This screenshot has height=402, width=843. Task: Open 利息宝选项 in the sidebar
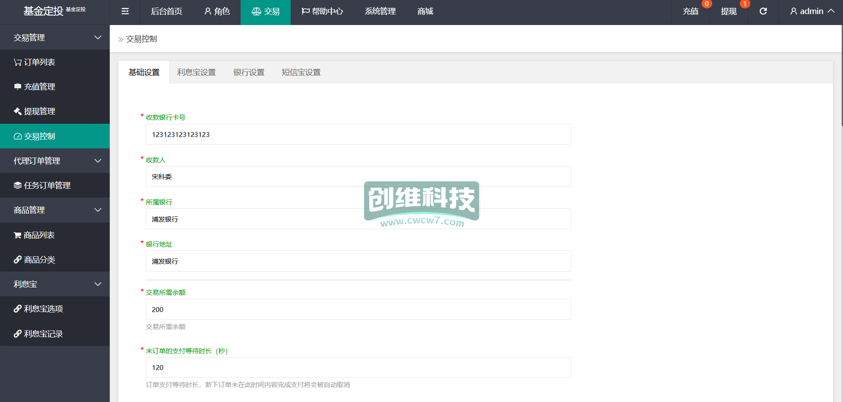[43, 309]
